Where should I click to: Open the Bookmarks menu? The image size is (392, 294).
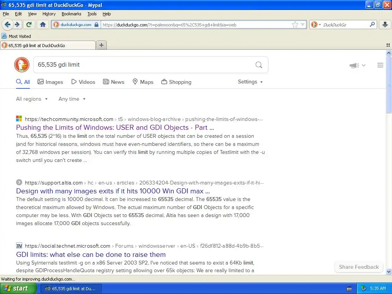[x=72, y=14]
